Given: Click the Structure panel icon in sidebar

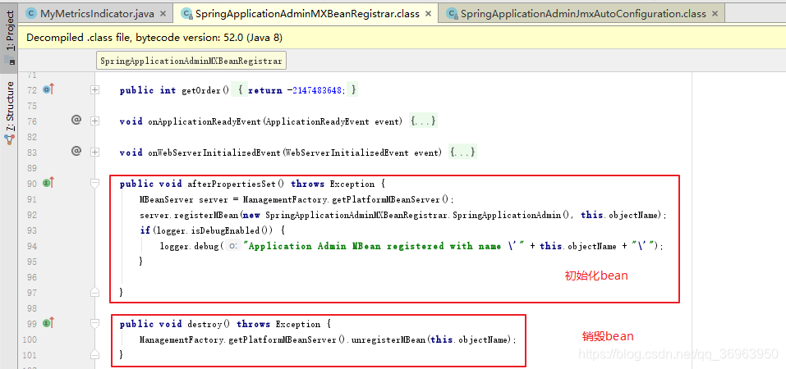Looking at the screenshot, I should coord(10,139).
